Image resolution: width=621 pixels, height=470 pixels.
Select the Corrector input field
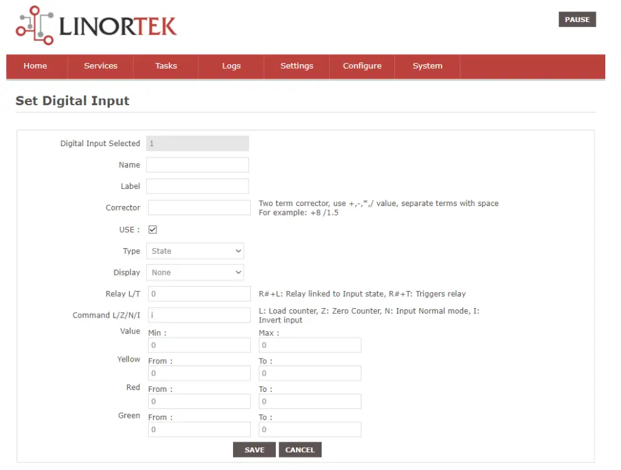coord(199,207)
